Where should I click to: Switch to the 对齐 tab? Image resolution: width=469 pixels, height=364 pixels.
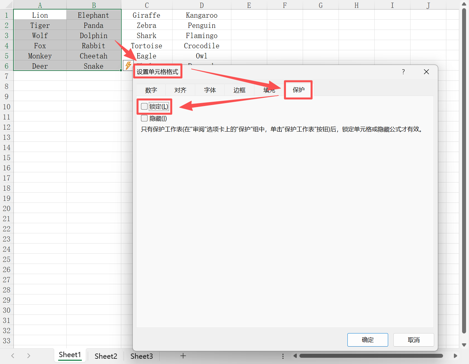pyautogui.click(x=180, y=90)
